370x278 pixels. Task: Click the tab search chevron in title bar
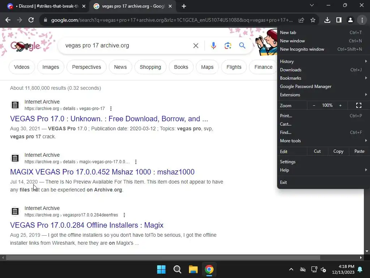312,5
